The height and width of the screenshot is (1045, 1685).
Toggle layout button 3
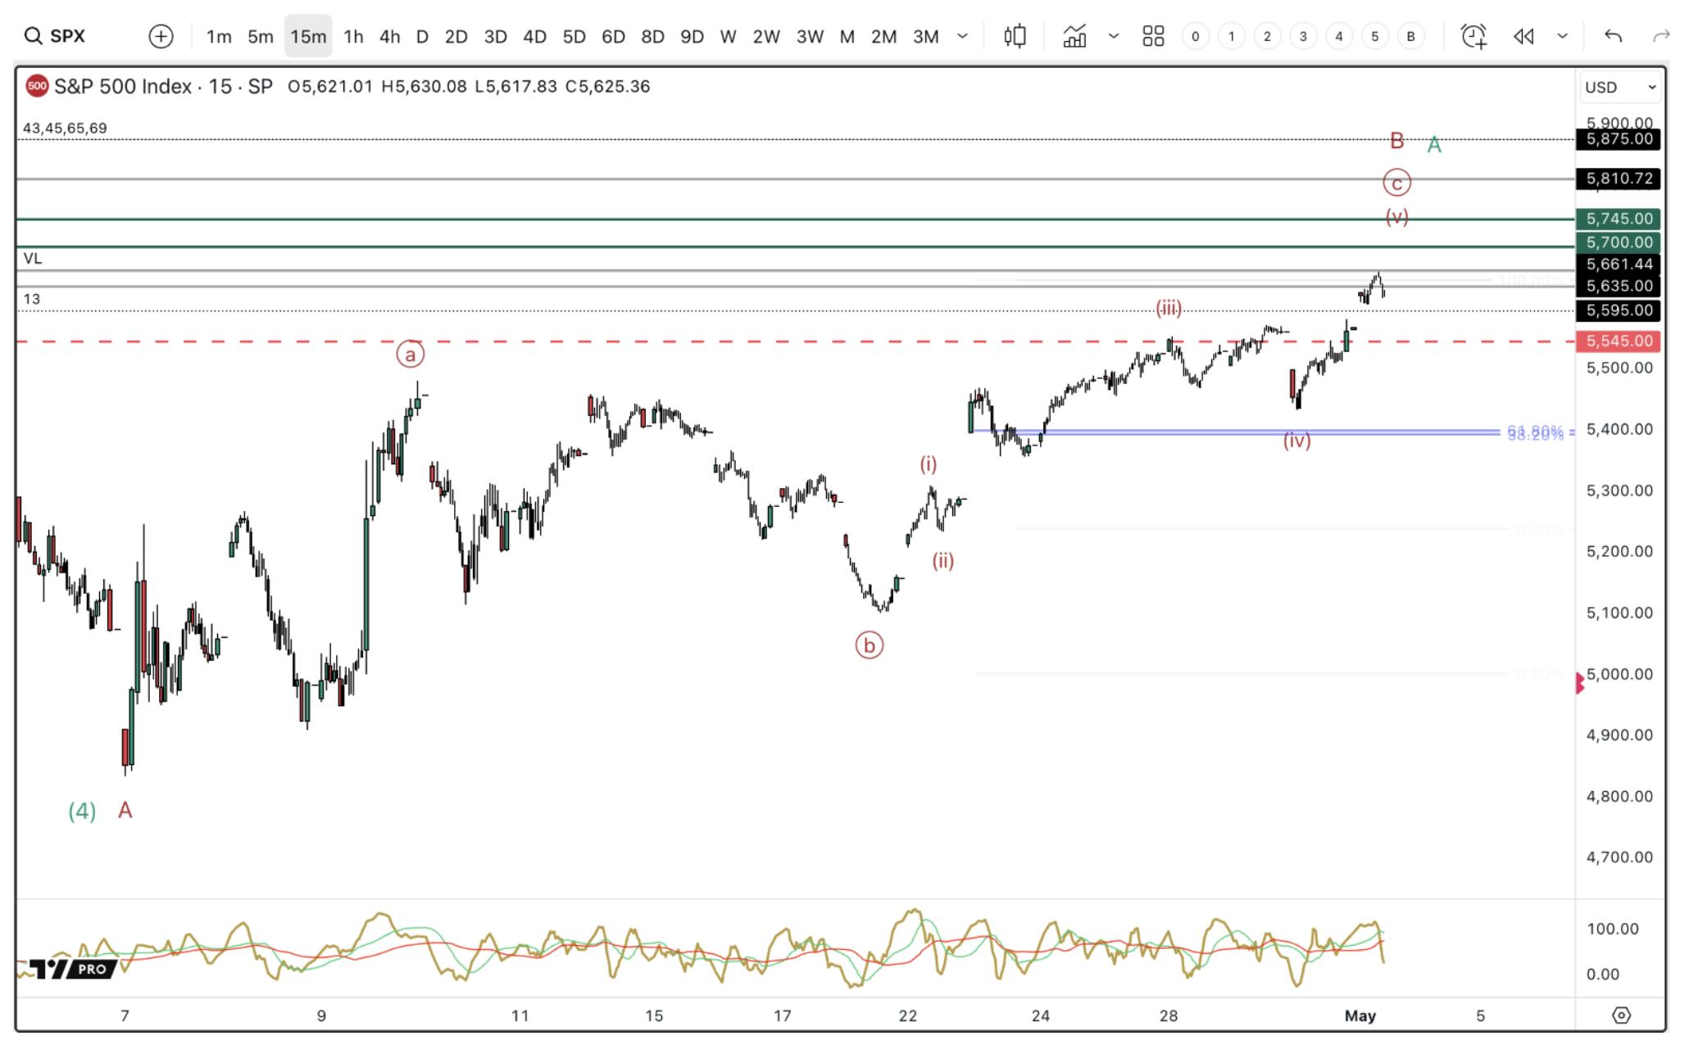click(1303, 36)
